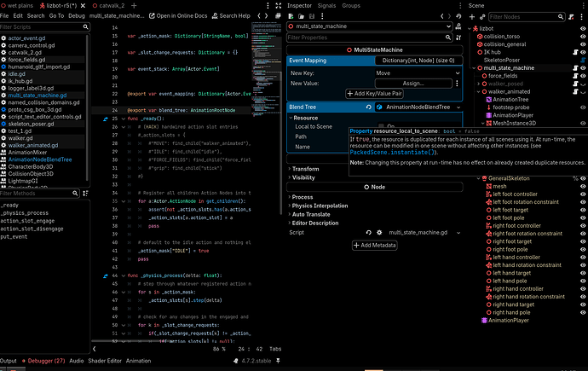Viewport: 588px width, 371px height.
Task: Select walker_animated.gd in the script list
Action: (33, 145)
